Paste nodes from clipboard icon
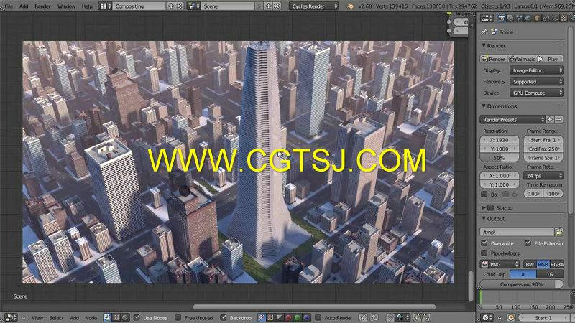The height and width of the screenshot is (323, 575). 426,317
